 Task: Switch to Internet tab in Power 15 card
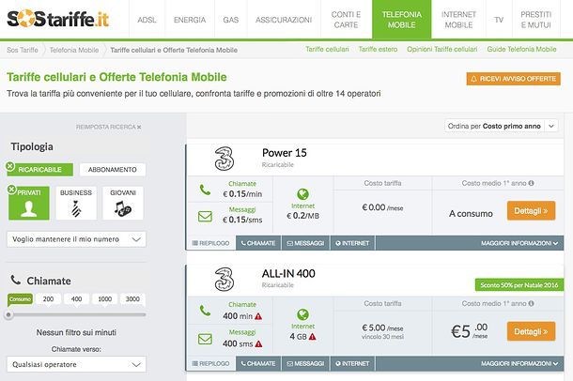pyautogui.click(x=352, y=243)
